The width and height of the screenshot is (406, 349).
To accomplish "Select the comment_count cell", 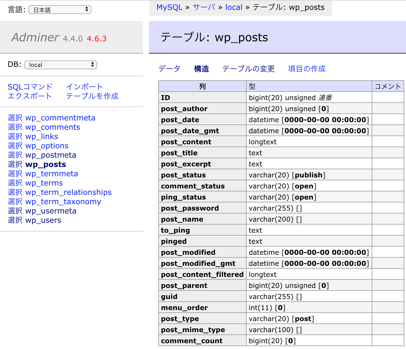I will tap(202, 341).
